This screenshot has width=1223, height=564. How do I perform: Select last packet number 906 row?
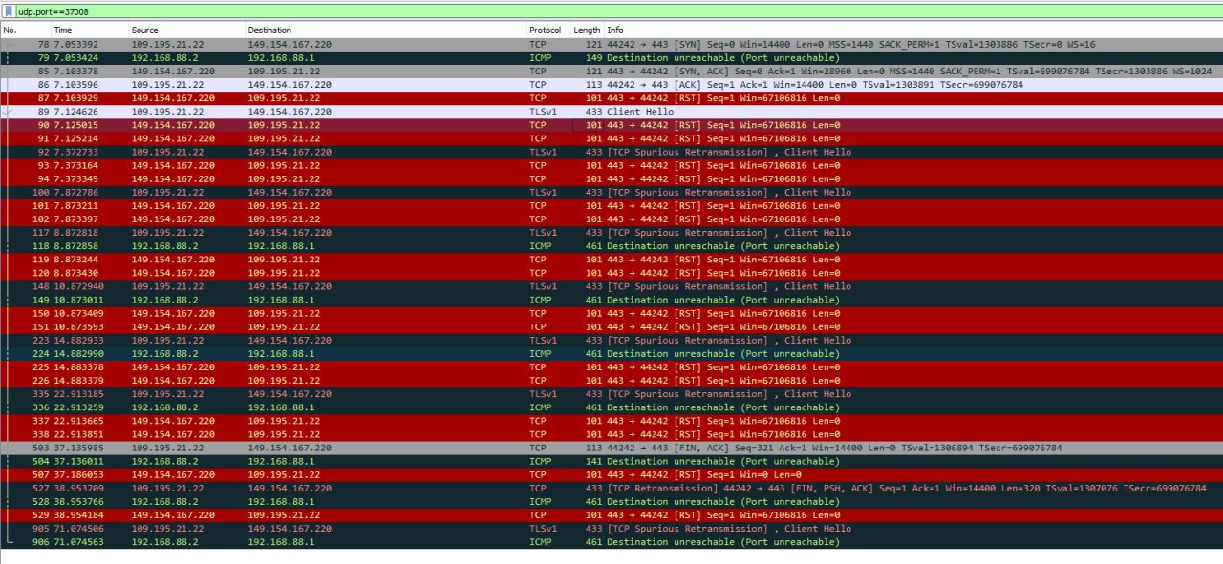point(611,541)
